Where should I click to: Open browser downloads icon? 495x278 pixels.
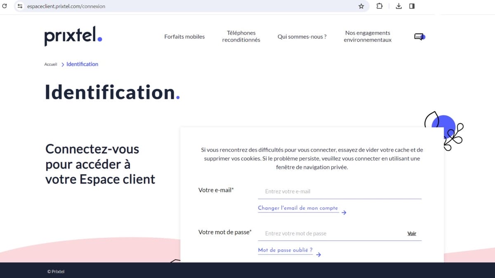tap(398, 6)
